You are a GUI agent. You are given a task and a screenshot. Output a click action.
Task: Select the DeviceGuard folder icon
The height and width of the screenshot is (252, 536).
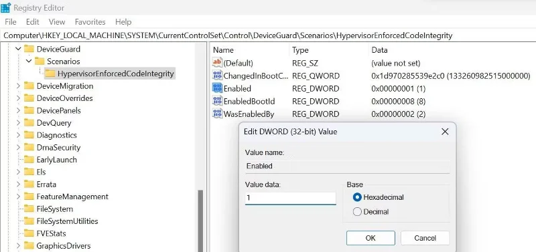(x=29, y=49)
